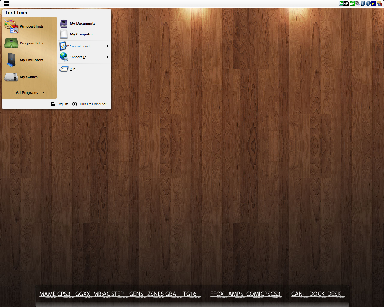Click the Connect To globe icon
Viewport: 384px width, 307px height.
pos(64,57)
